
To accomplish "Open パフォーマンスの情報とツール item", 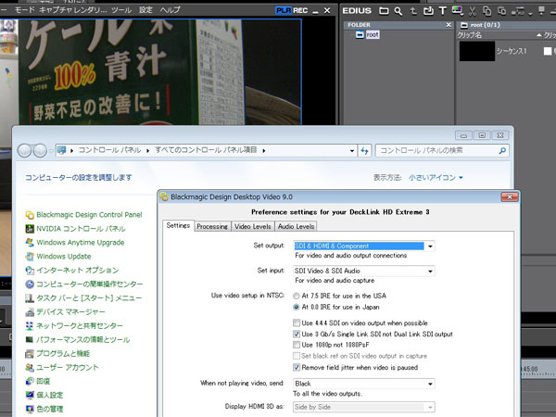I will 78,340.
